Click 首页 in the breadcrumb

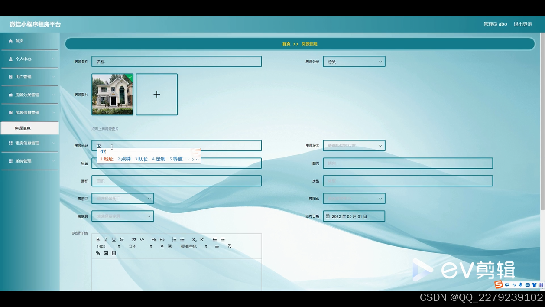(286, 44)
